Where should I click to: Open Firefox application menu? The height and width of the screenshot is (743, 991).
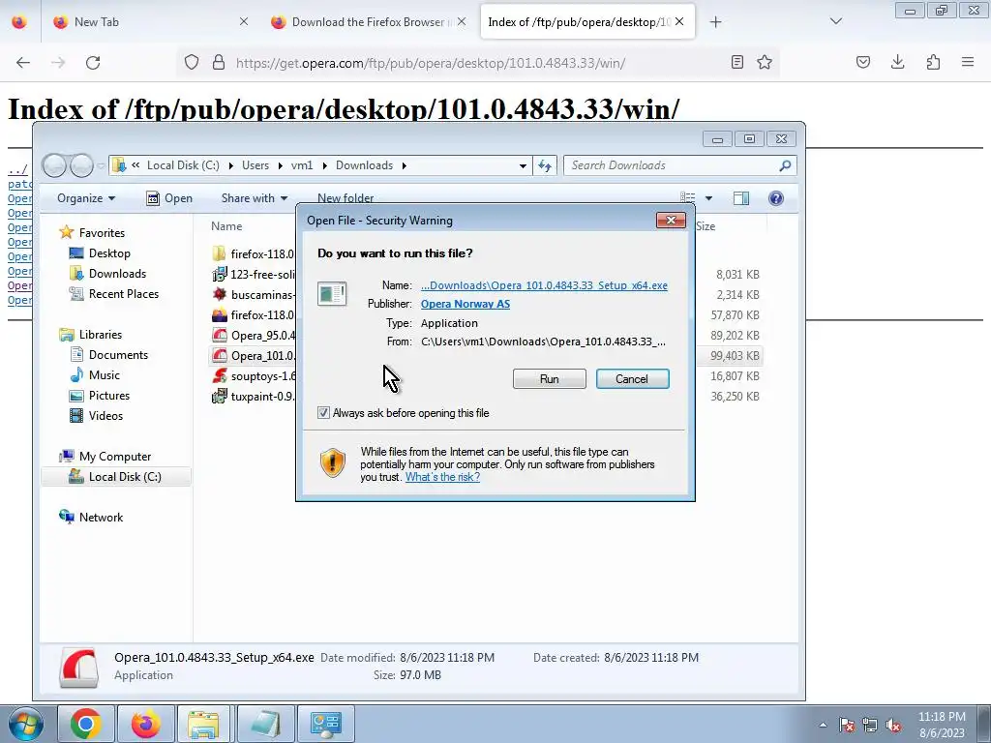pos(968,62)
